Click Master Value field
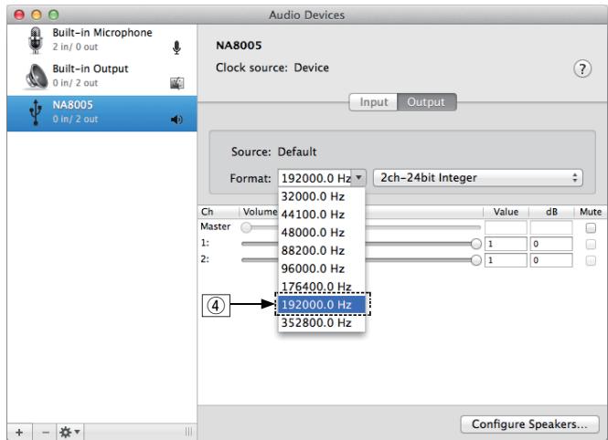The height and width of the screenshot is (440, 608). (x=506, y=227)
